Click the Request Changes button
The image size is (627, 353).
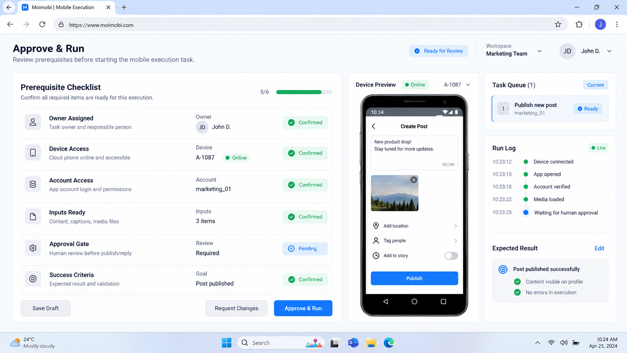click(236, 308)
